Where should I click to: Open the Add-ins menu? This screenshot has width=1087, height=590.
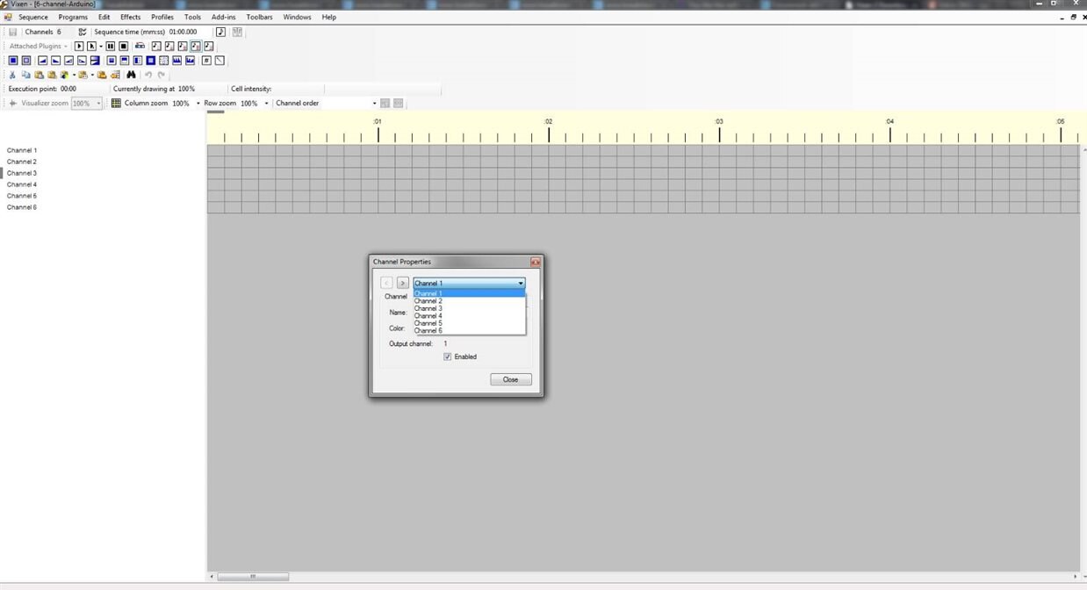coord(223,17)
